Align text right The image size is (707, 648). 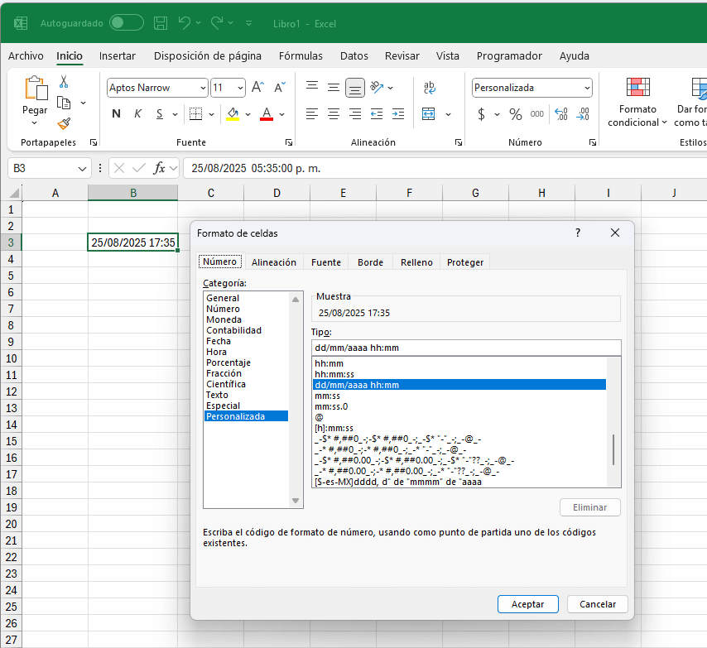point(355,114)
